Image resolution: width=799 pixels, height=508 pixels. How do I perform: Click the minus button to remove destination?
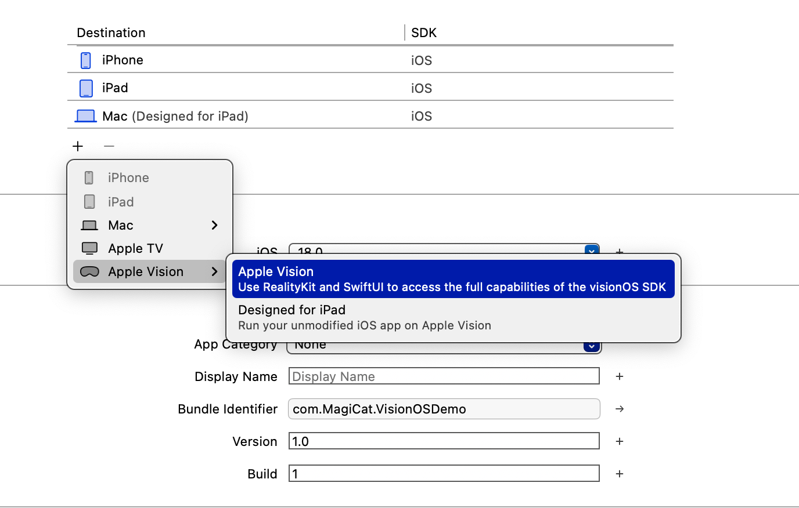click(109, 146)
